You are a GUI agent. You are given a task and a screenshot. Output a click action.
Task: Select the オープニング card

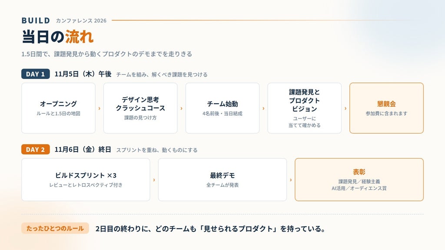[x=59, y=108]
